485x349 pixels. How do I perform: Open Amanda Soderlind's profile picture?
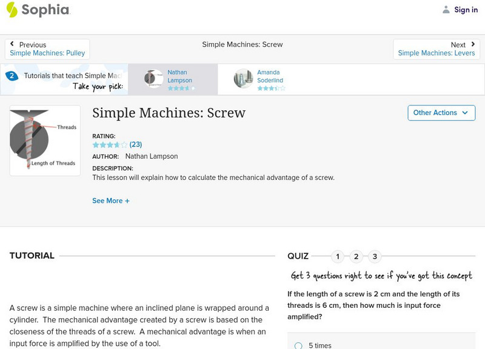[x=242, y=79]
